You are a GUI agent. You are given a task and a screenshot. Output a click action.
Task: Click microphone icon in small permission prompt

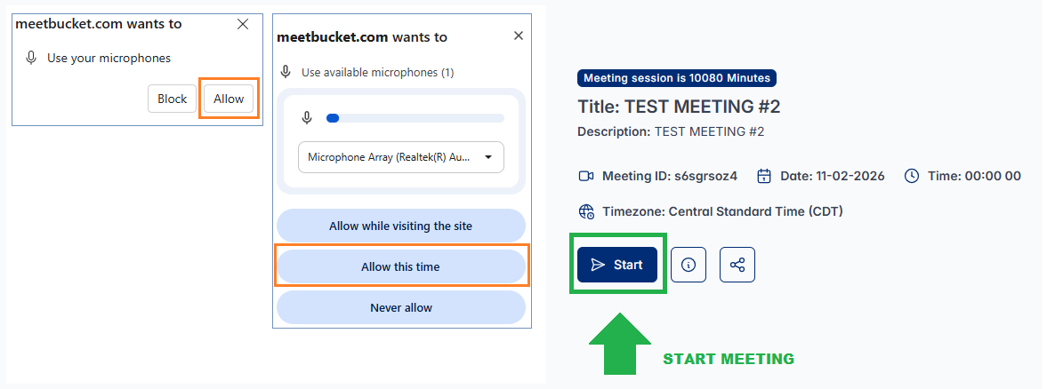(31, 58)
